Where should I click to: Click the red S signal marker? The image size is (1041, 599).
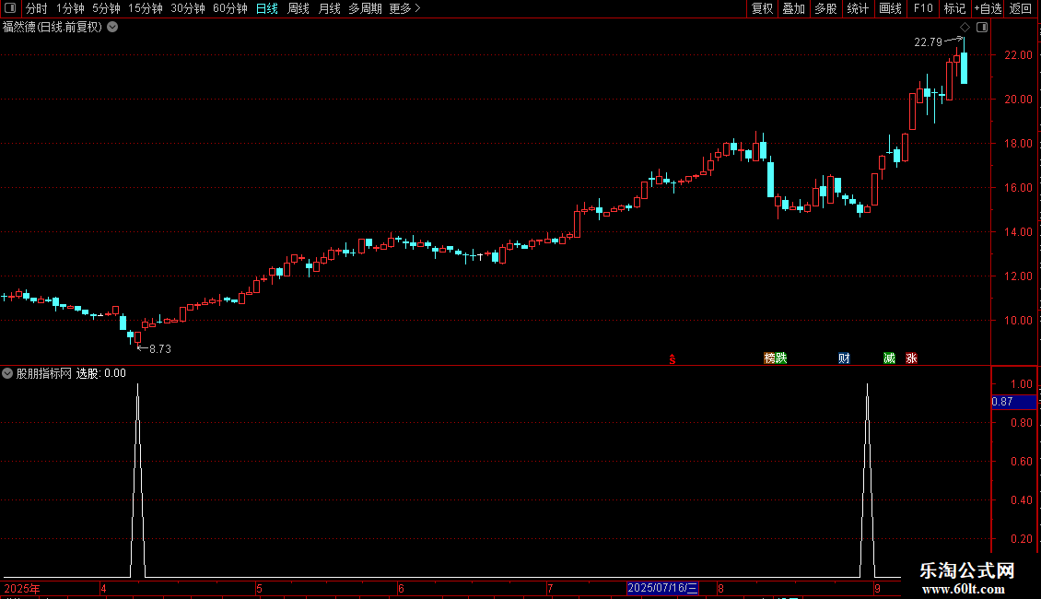(x=673, y=359)
